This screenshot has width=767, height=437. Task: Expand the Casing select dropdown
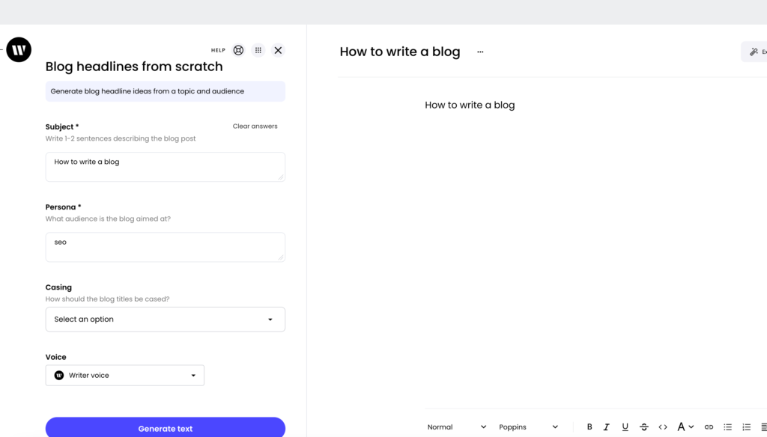pos(166,320)
